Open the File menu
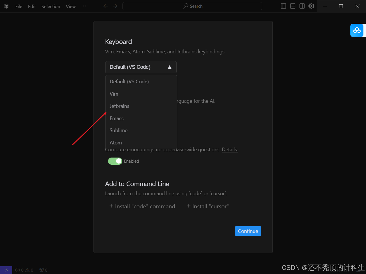Image resolution: width=366 pixels, height=274 pixels. (19, 6)
